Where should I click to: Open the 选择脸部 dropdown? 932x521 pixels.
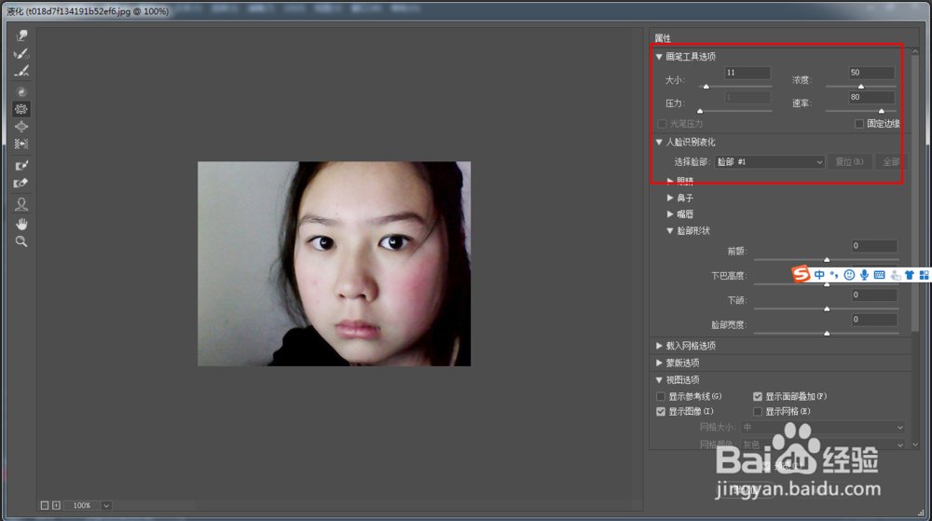pyautogui.click(x=769, y=161)
